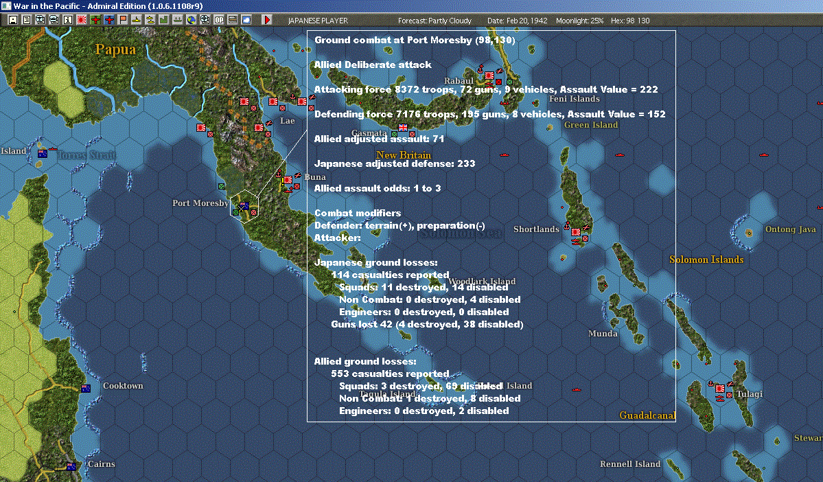Click the globe icon in the toolbar
This screenshot has height=482, width=823.
coord(191,20)
